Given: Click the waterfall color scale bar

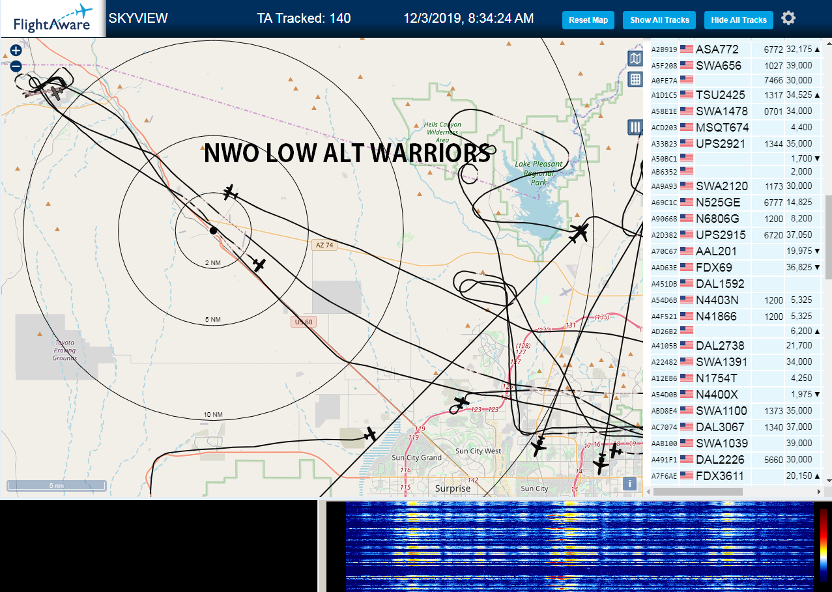Looking at the screenshot, I should pyautogui.click(x=824, y=544).
